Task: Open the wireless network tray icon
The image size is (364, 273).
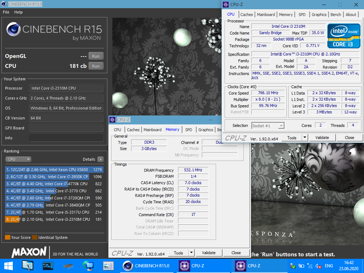Action: pyautogui.click(x=310, y=266)
